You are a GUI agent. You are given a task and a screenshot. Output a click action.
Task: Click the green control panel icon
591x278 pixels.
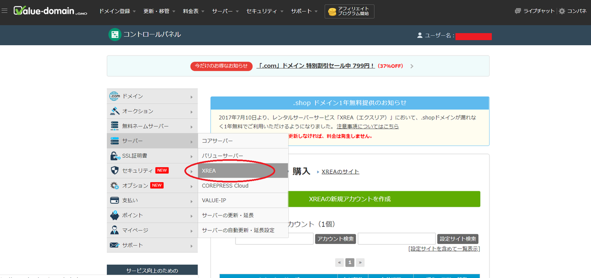(115, 34)
